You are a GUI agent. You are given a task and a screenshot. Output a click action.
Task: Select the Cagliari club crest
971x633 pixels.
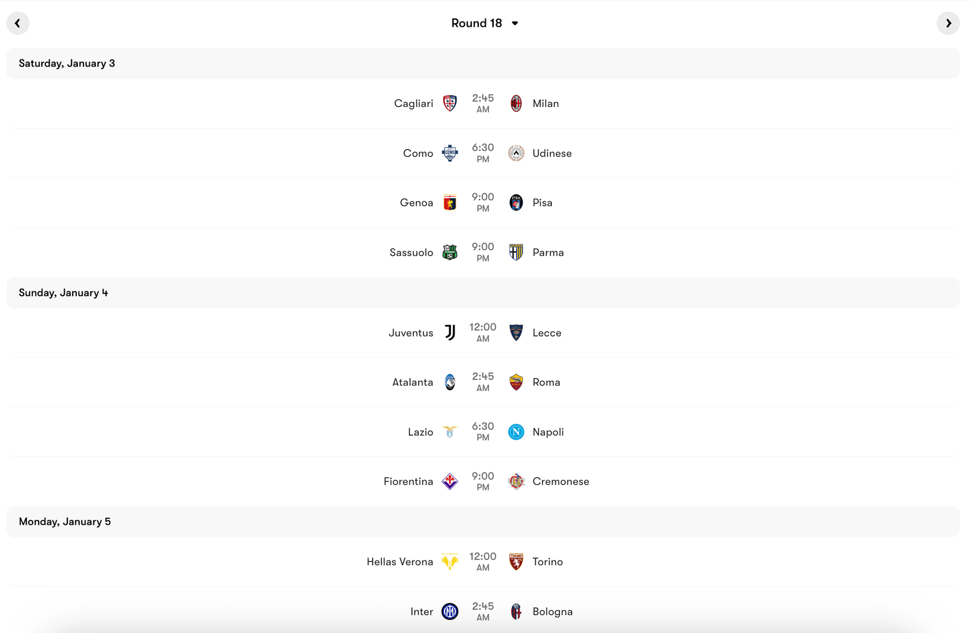[450, 103]
